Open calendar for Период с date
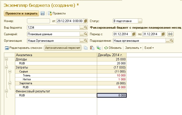The image size is (182, 115). [134, 34]
